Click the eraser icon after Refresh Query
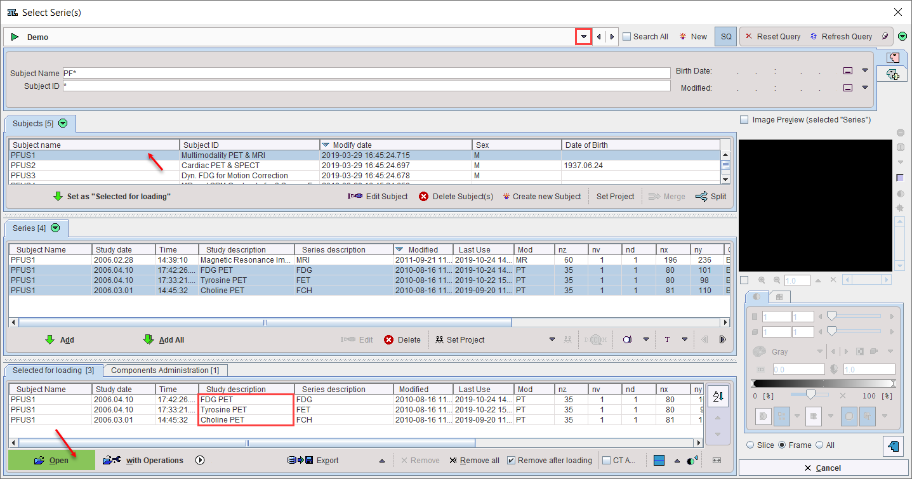Screen dimensions: 912x479 [885, 36]
